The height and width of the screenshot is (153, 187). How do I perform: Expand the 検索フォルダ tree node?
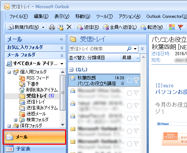coord(15,120)
